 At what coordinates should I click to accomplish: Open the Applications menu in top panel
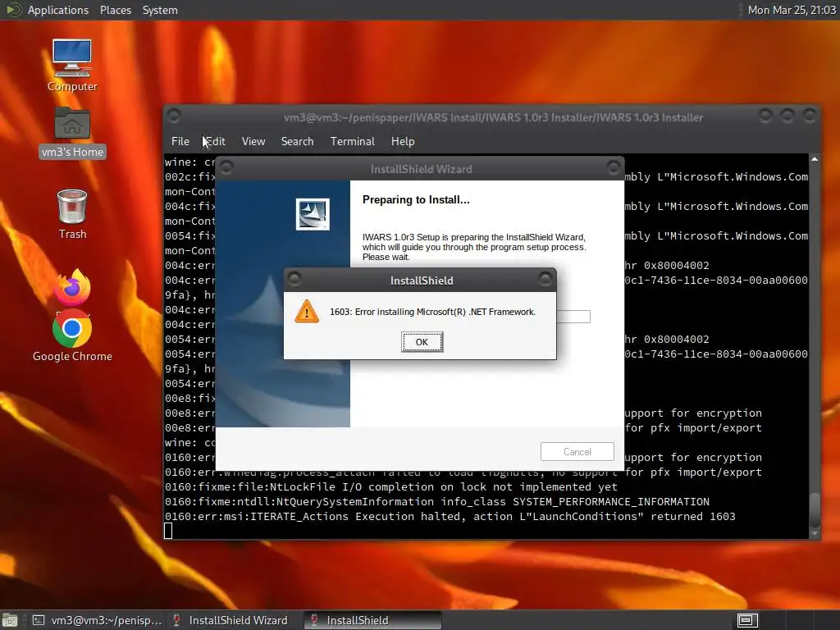pyautogui.click(x=58, y=10)
